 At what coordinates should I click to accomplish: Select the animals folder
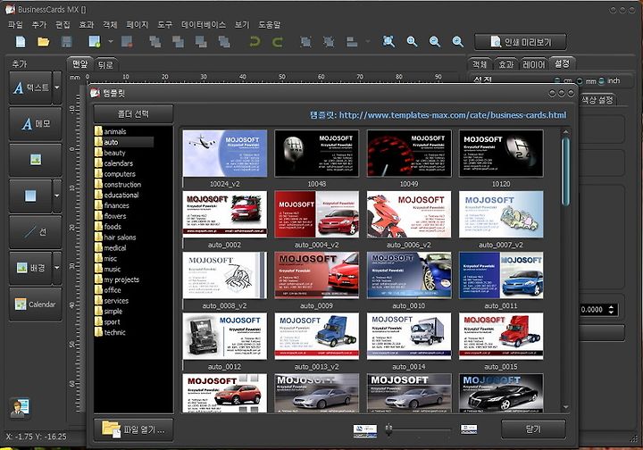tap(115, 131)
